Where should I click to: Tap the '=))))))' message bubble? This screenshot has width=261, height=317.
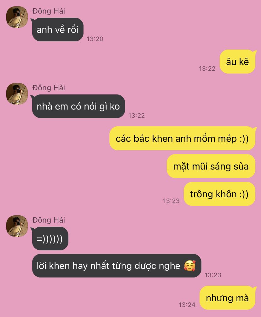50,239
